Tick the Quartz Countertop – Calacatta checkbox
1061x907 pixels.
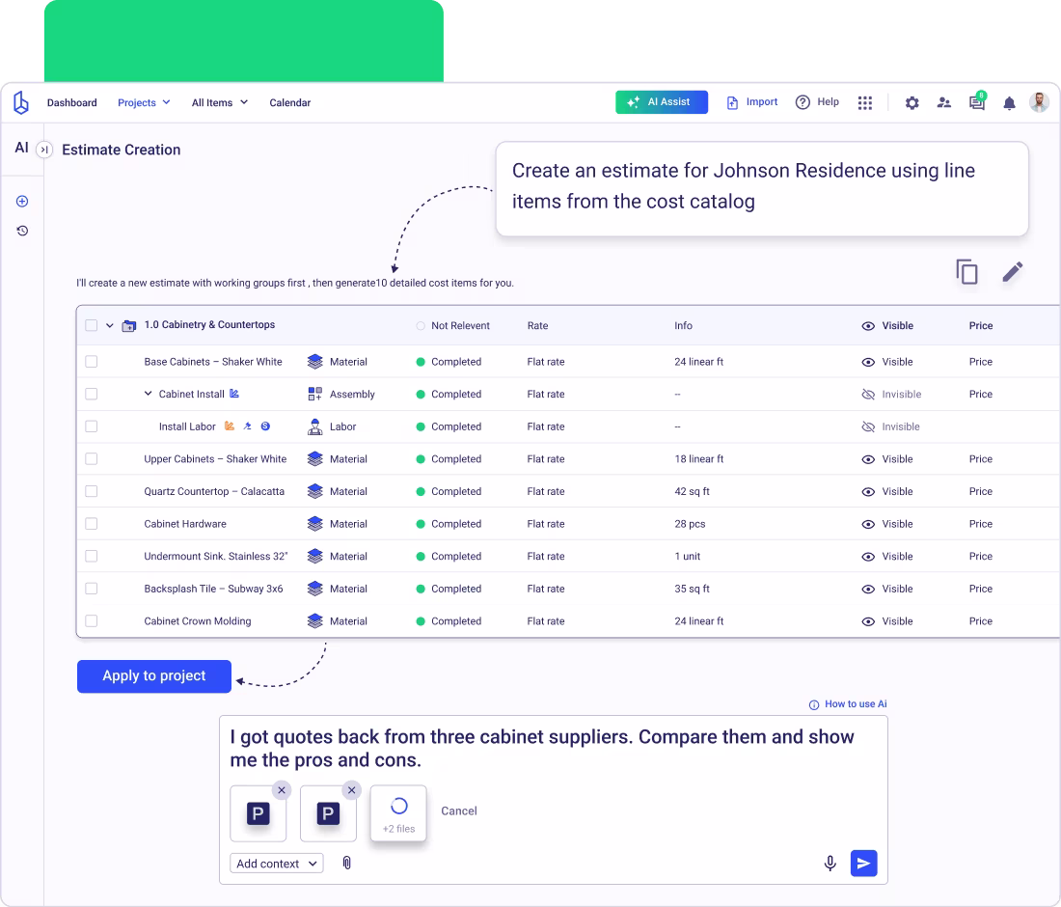coord(92,491)
